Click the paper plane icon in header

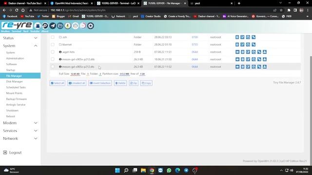tap(53, 26)
